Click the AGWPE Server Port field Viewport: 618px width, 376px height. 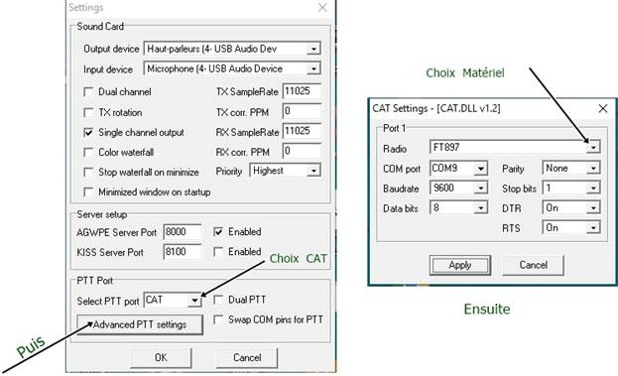183,232
